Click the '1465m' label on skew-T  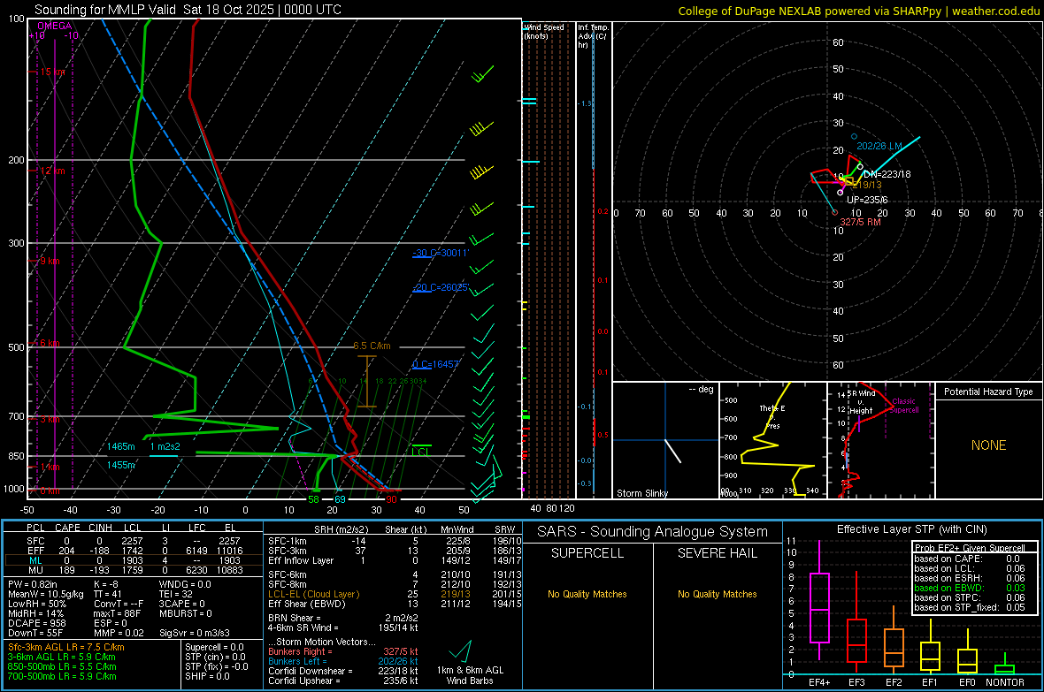[120, 446]
